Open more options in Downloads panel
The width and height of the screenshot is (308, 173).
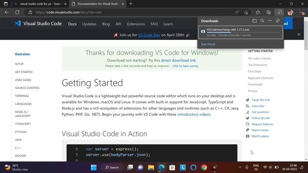(270, 21)
